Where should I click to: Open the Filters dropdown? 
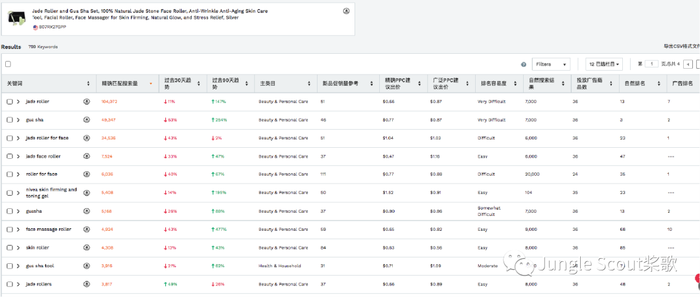point(551,64)
